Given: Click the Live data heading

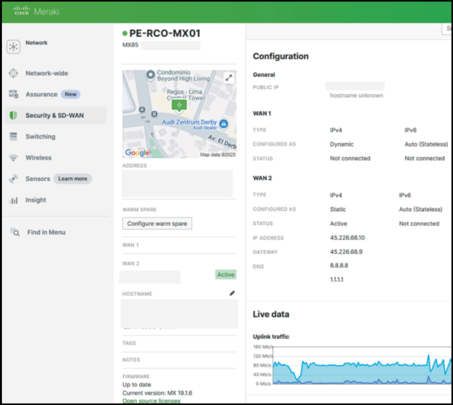Looking at the screenshot, I should pyautogui.click(x=271, y=314).
